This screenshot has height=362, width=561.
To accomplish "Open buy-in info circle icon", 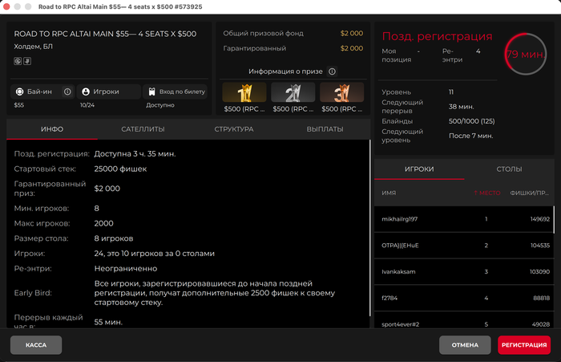I will pos(67,92).
